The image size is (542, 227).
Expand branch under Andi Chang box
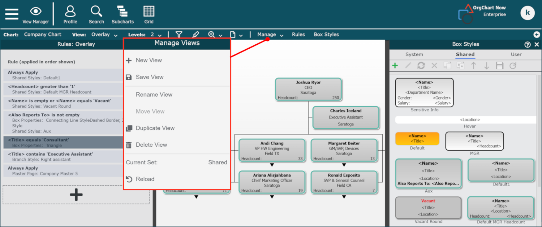coord(272,165)
